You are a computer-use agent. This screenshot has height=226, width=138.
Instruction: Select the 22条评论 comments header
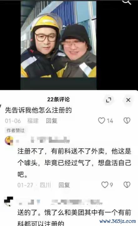pyautogui.click(x=58, y=99)
